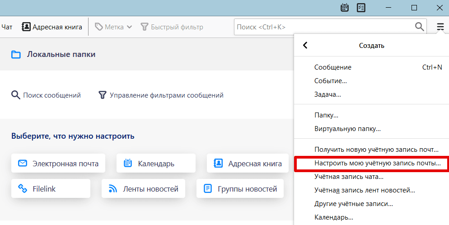
Task: Click the Filelink setup card
Action: pyautogui.click(x=51, y=188)
